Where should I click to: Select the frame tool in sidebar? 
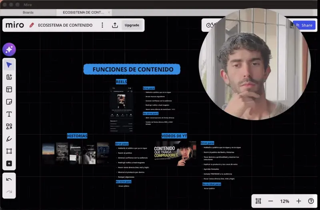tap(9, 151)
